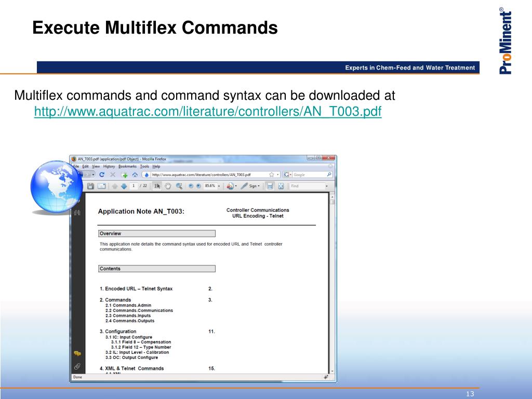This screenshot has height=399, width=532.
Task: Click the fit full page view icon
Action: pyautogui.click(x=281, y=186)
